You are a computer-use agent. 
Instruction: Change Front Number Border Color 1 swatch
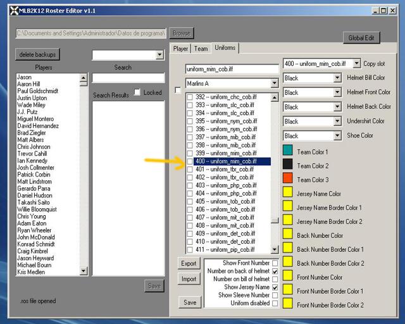pos(287,290)
